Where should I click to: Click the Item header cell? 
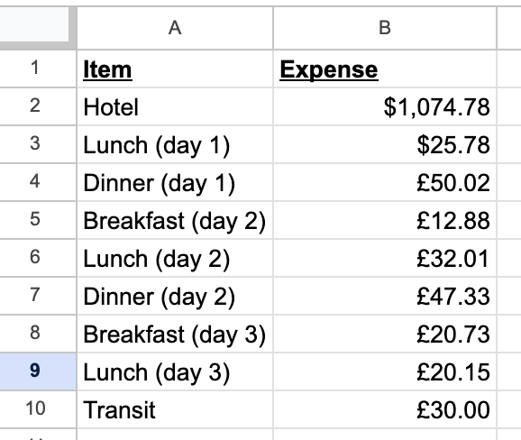175,69
